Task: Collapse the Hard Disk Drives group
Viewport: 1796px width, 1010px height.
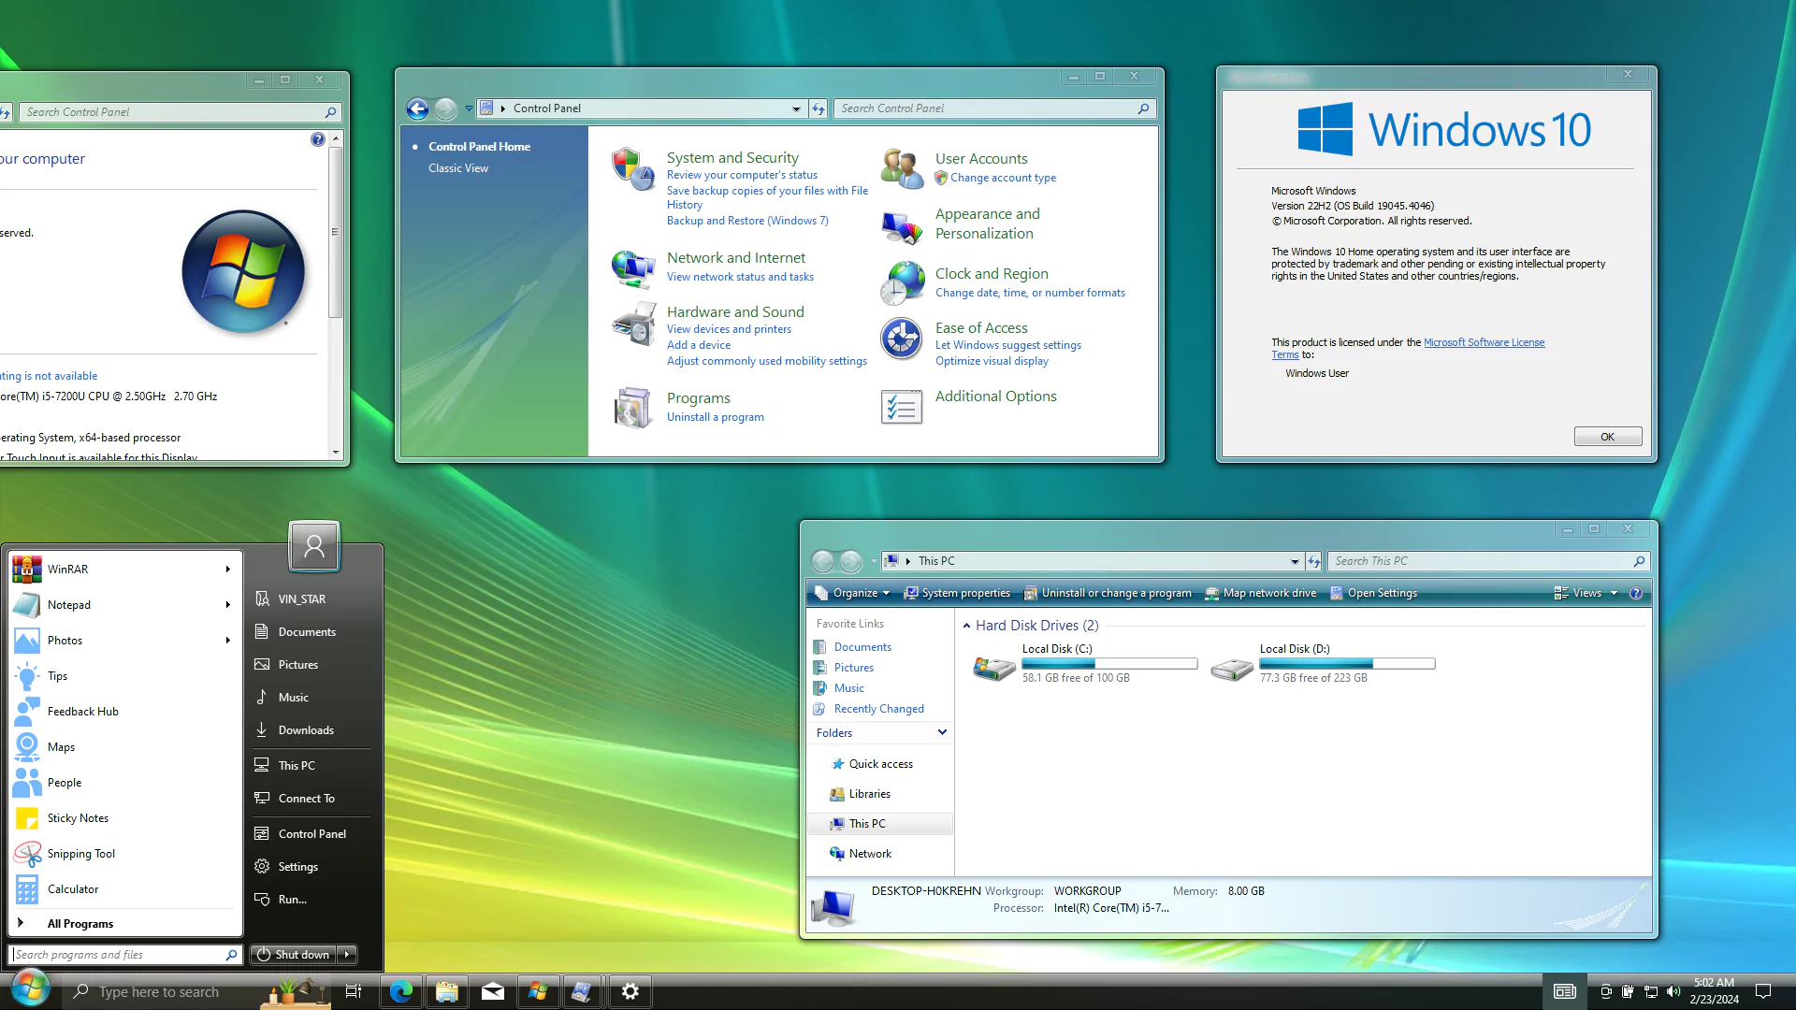Action: coord(968,625)
